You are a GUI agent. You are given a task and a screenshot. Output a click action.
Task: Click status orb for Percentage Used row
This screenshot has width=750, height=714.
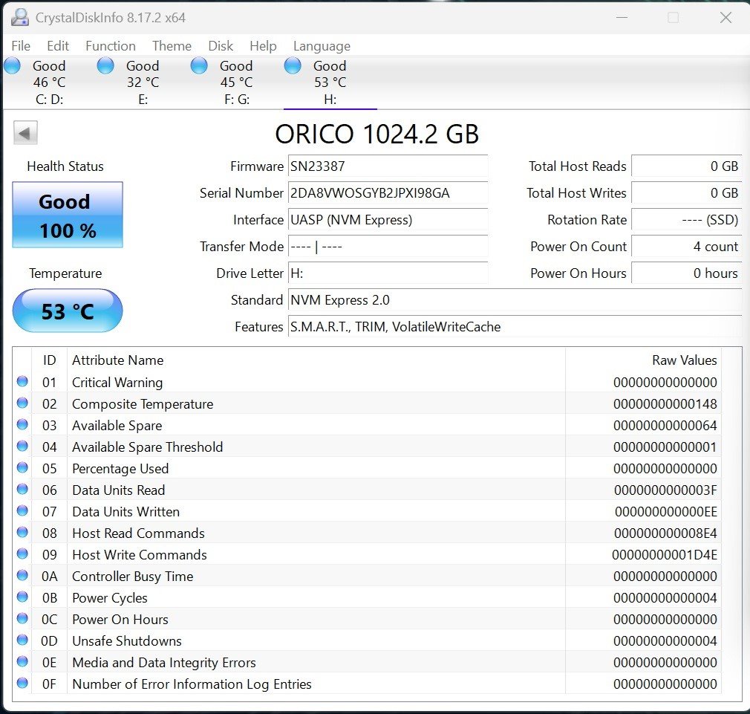point(22,467)
